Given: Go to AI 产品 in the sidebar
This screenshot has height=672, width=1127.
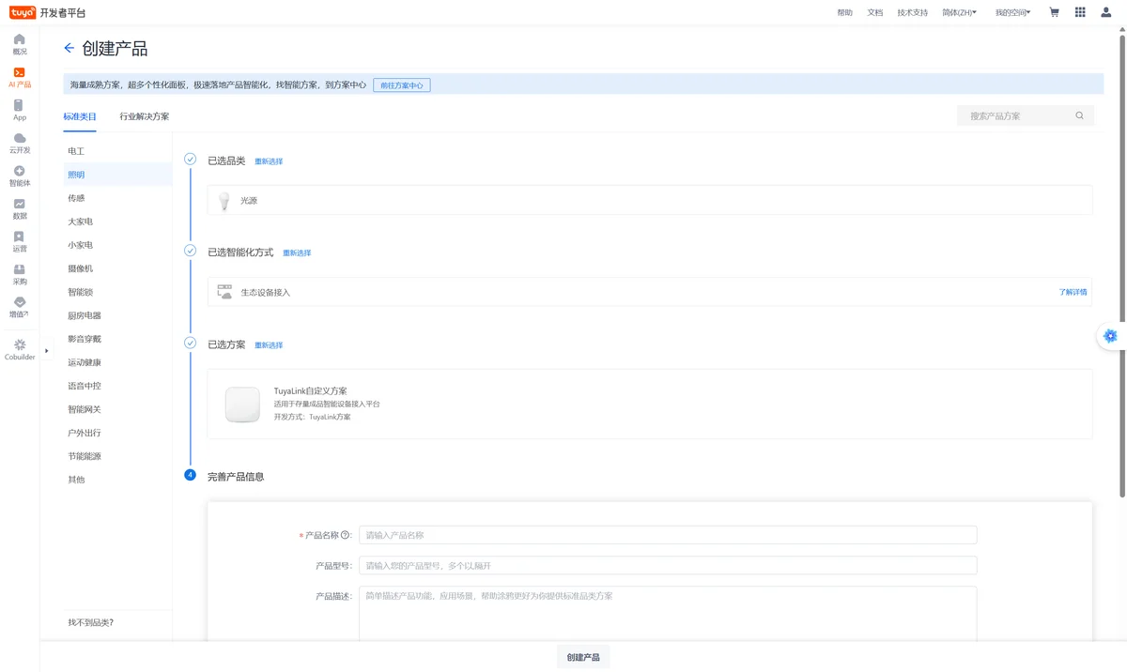Looking at the screenshot, I should (x=20, y=77).
